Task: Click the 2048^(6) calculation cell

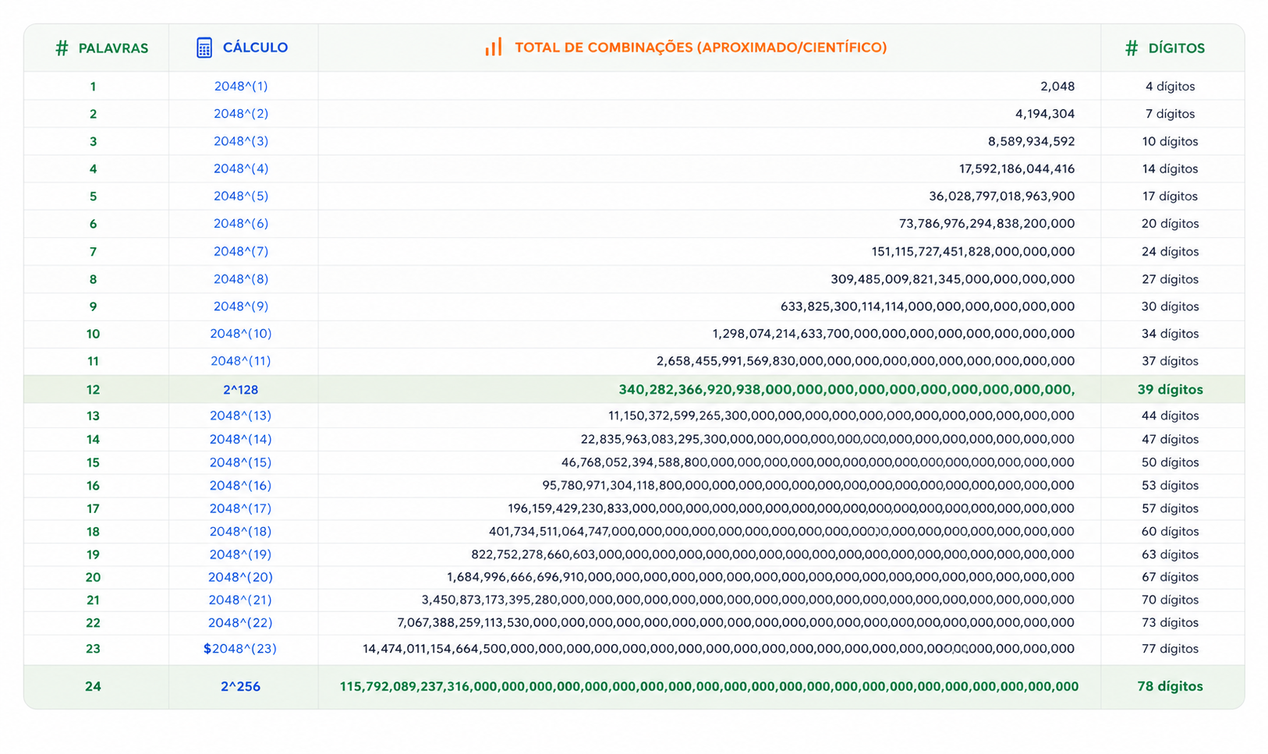Action: [241, 223]
